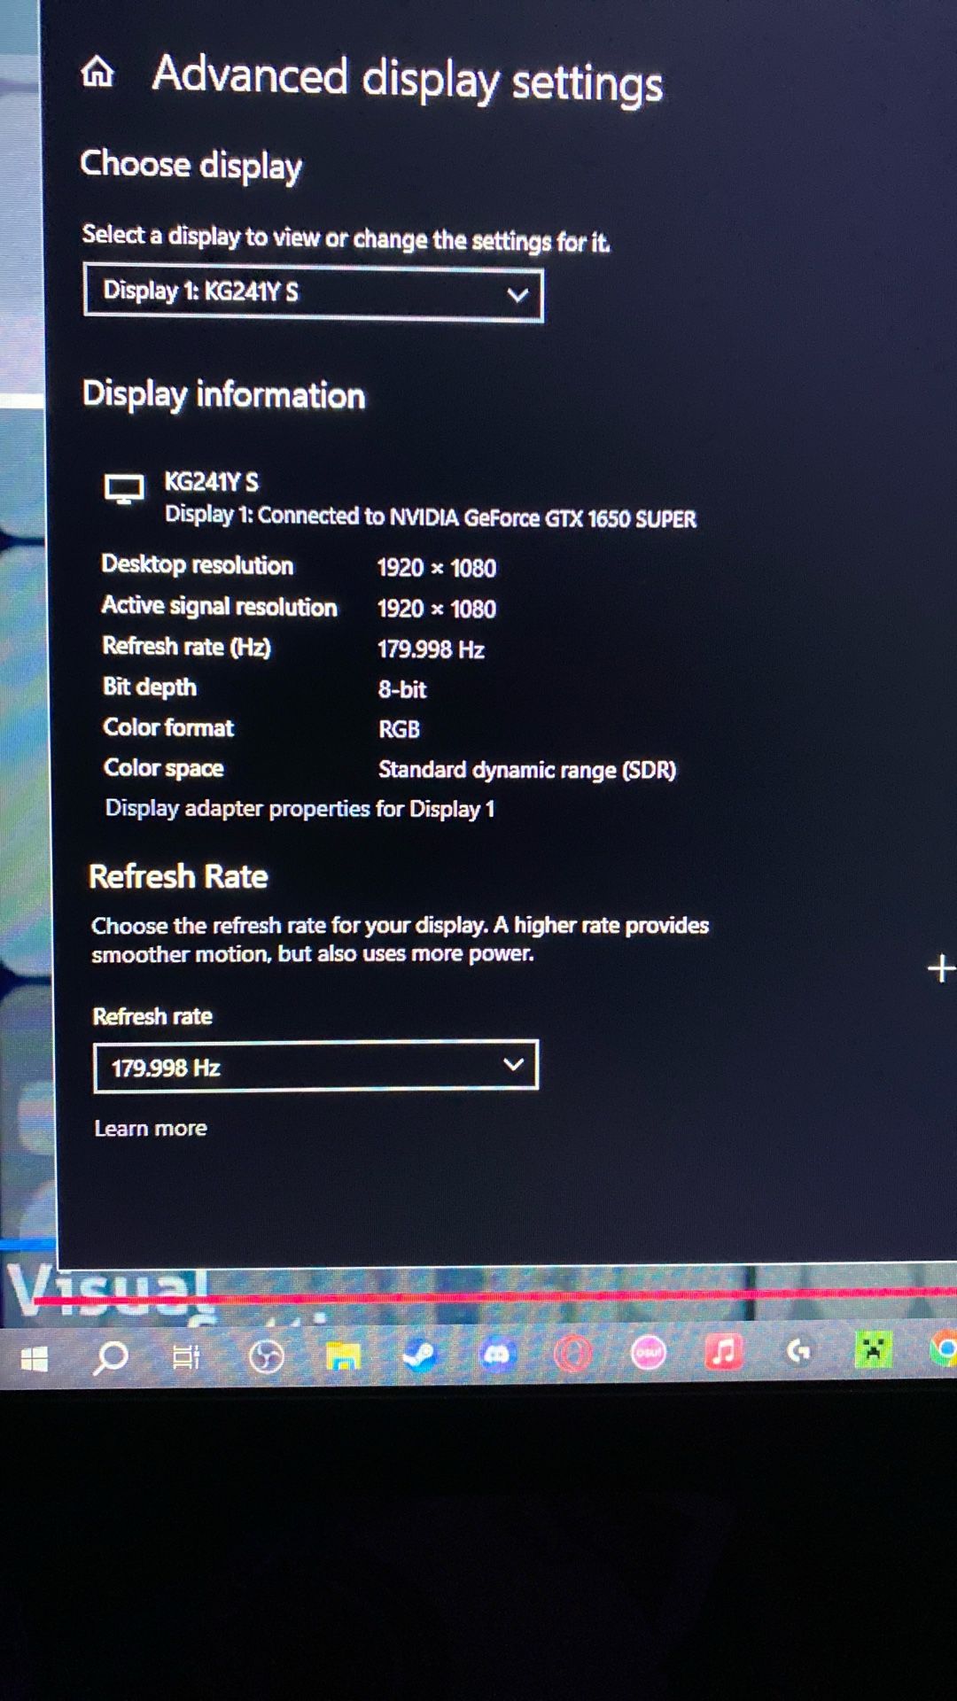The image size is (957, 1701).
Task: Launch Minecraft from the taskbar
Action: coord(873,1350)
